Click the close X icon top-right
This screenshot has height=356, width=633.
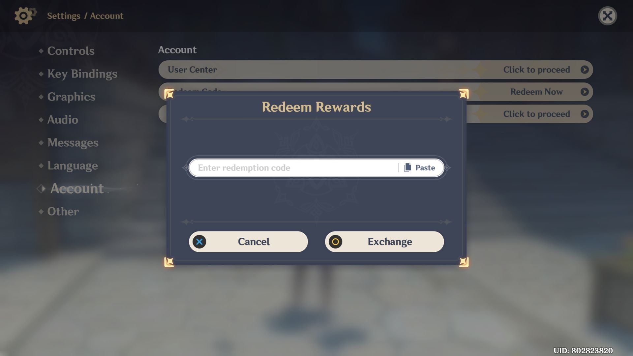pyautogui.click(x=607, y=15)
